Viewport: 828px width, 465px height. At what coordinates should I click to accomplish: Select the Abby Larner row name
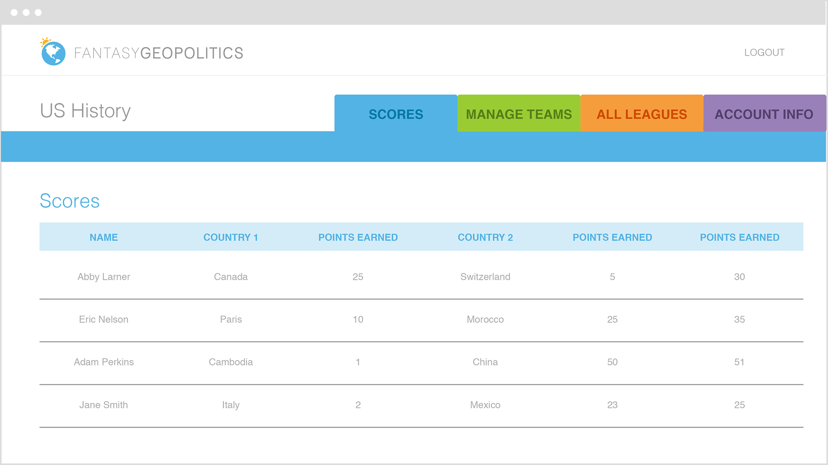pos(103,277)
